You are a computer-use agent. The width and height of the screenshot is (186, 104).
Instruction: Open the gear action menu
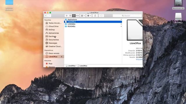point(89,16)
